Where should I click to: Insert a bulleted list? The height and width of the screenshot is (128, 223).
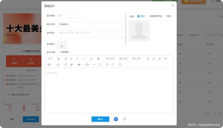148,59
